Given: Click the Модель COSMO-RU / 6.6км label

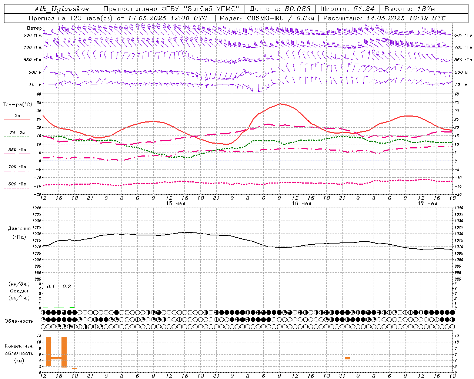Looking at the screenshot, I should [267, 18].
